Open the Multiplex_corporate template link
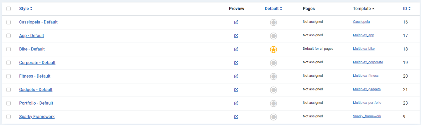 tap(368, 62)
